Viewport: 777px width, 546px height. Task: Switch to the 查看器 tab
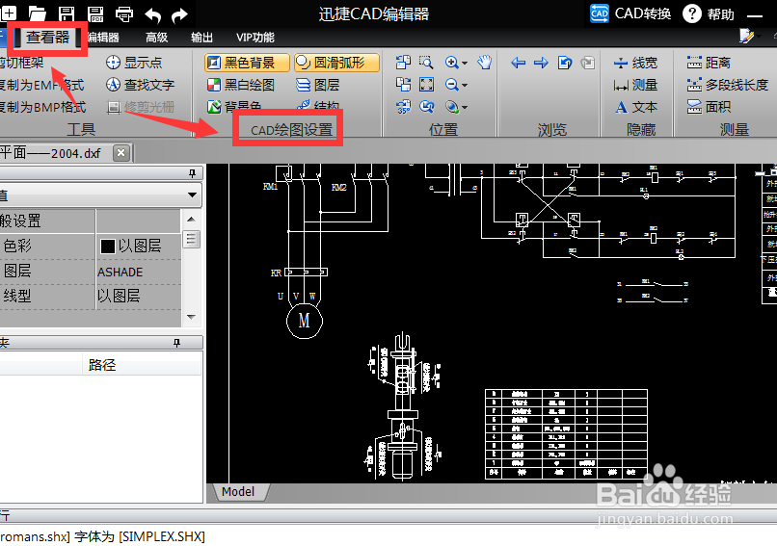47,38
